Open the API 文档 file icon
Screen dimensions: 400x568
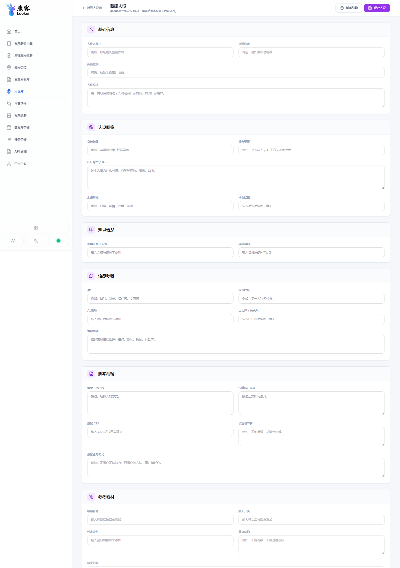click(9, 152)
